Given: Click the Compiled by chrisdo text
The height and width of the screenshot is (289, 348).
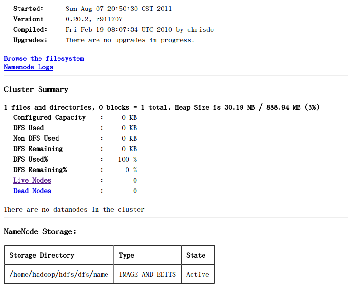Looking at the screenshot, I should point(140,29).
